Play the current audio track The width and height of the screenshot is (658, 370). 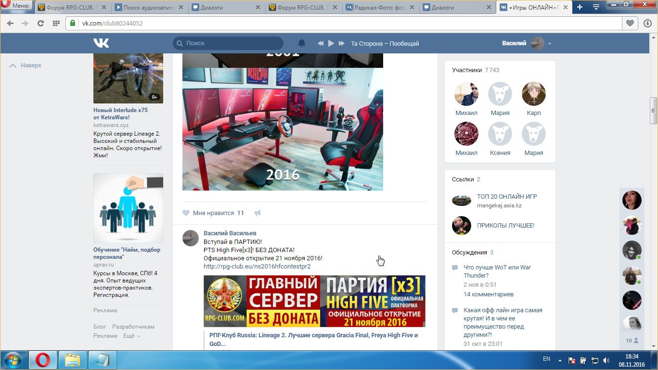click(331, 43)
